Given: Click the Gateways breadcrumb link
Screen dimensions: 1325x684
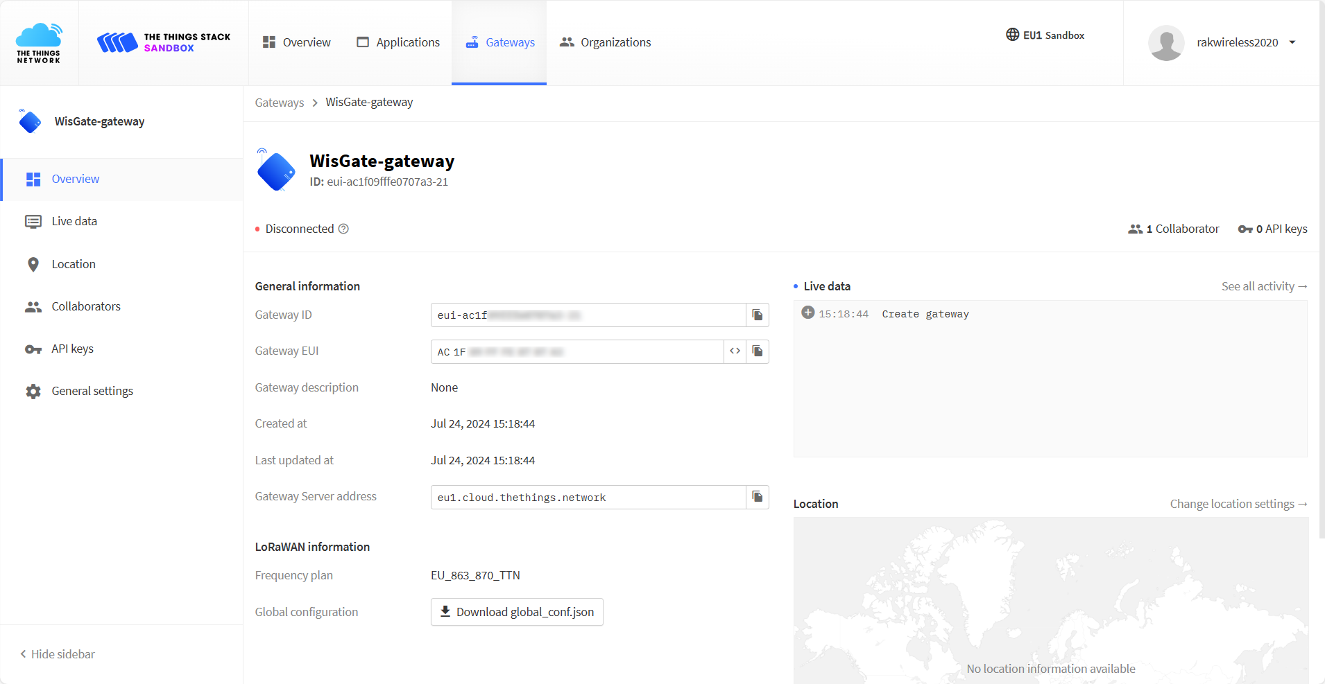Looking at the screenshot, I should (280, 103).
